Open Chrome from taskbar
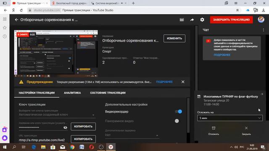Viewport: 269px width, 151px height. 72,147
